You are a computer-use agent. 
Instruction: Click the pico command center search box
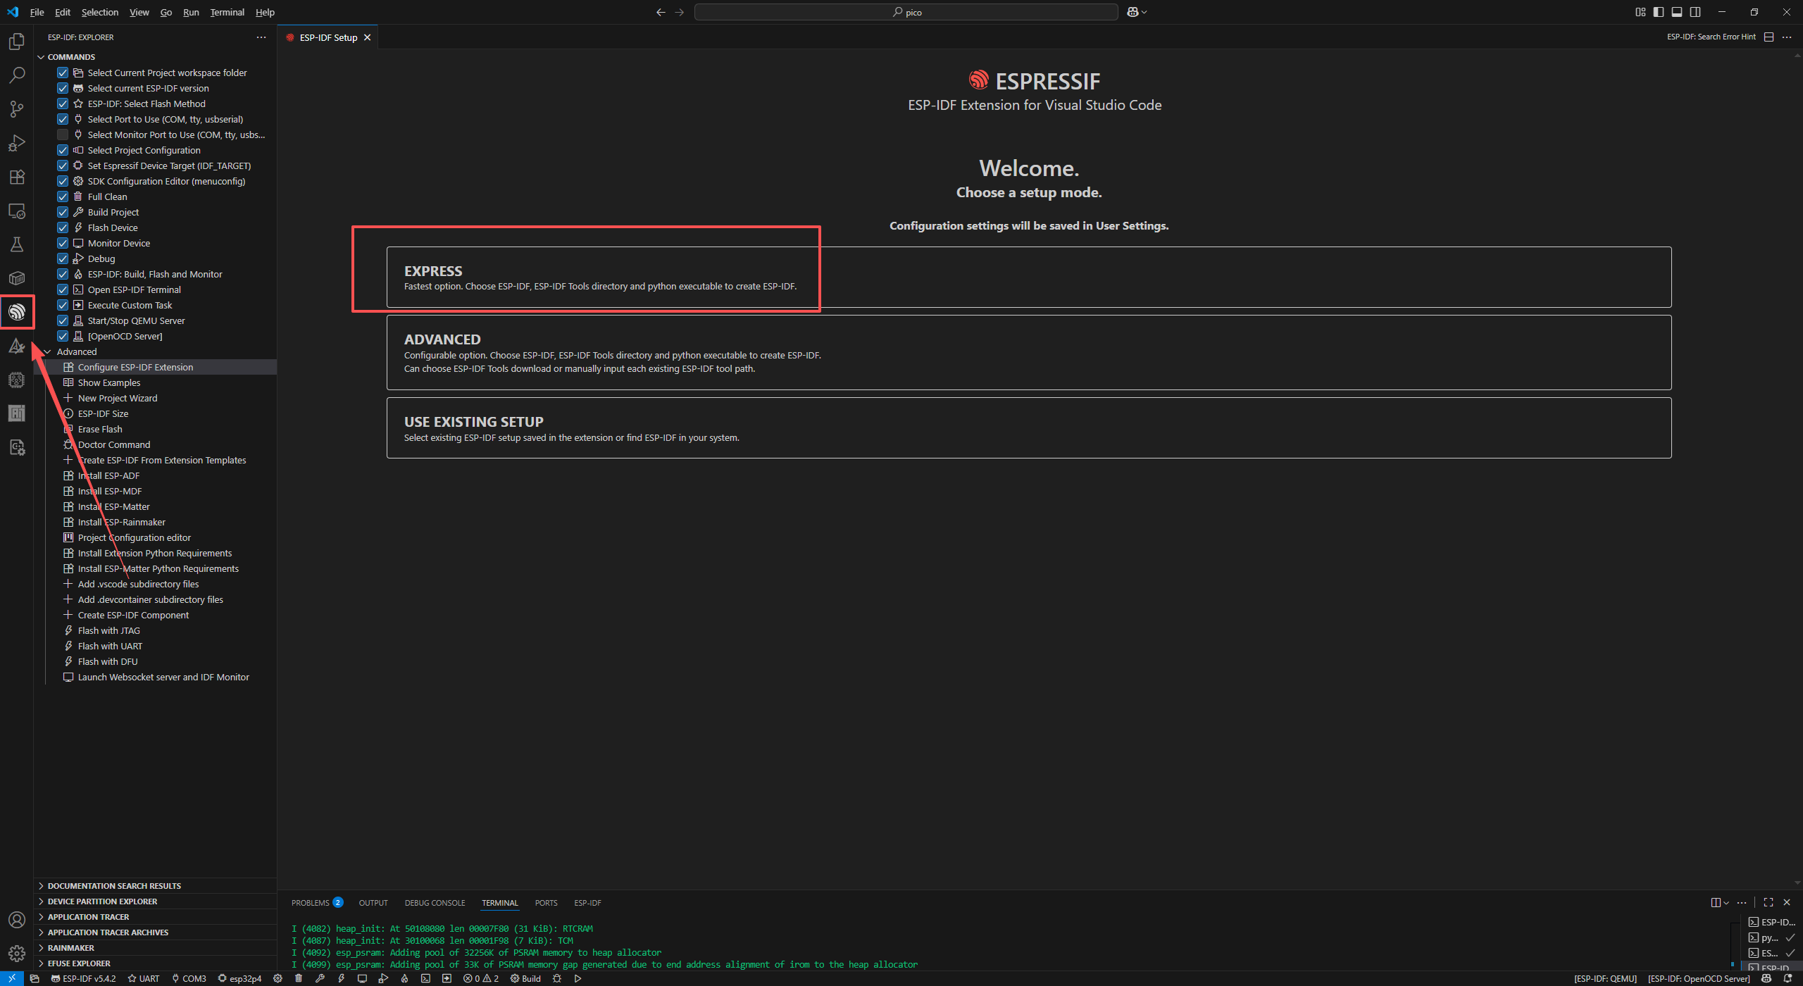click(x=906, y=12)
